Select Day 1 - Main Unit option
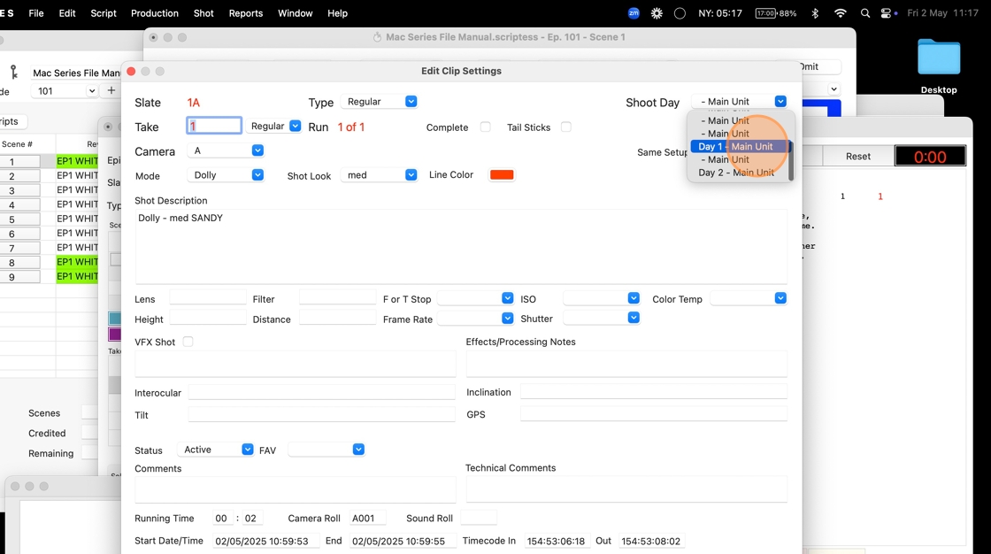Viewport: 991px width, 554px height. pyautogui.click(x=738, y=146)
